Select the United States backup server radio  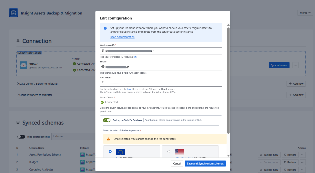169,152
